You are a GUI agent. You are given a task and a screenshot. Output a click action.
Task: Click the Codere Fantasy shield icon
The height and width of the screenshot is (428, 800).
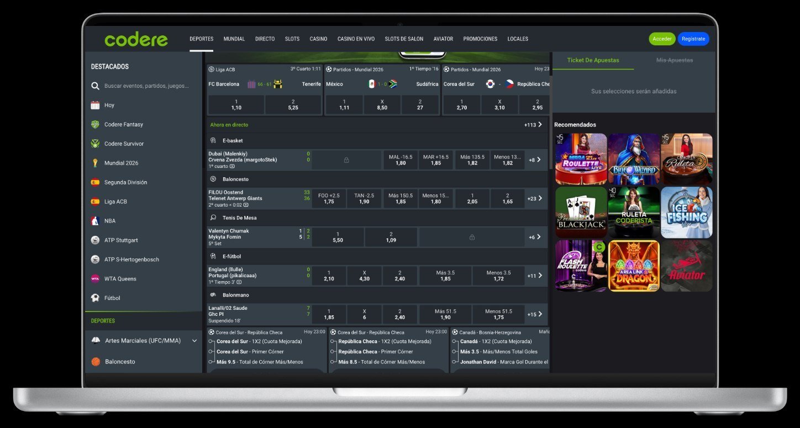click(95, 124)
